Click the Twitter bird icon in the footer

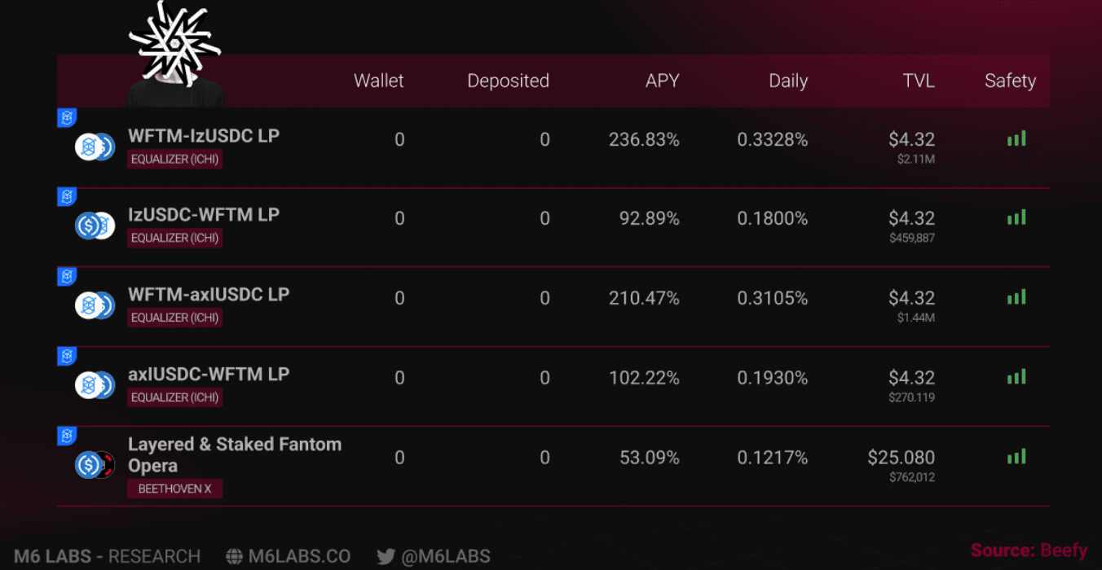click(x=386, y=557)
